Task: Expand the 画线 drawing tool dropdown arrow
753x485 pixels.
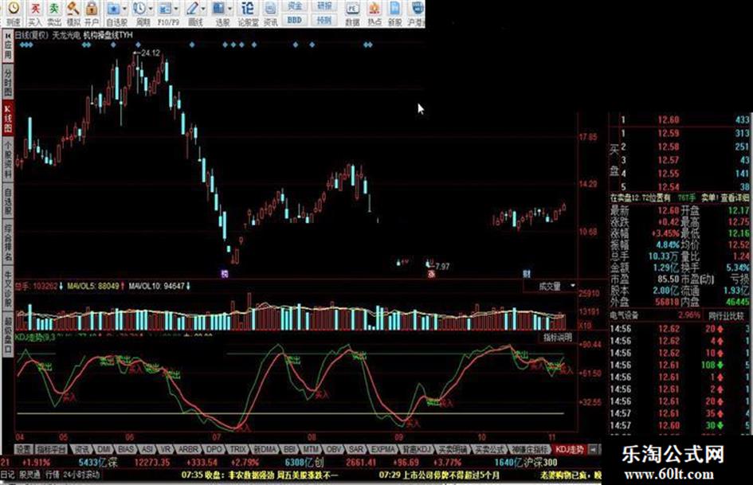Action: point(203,9)
